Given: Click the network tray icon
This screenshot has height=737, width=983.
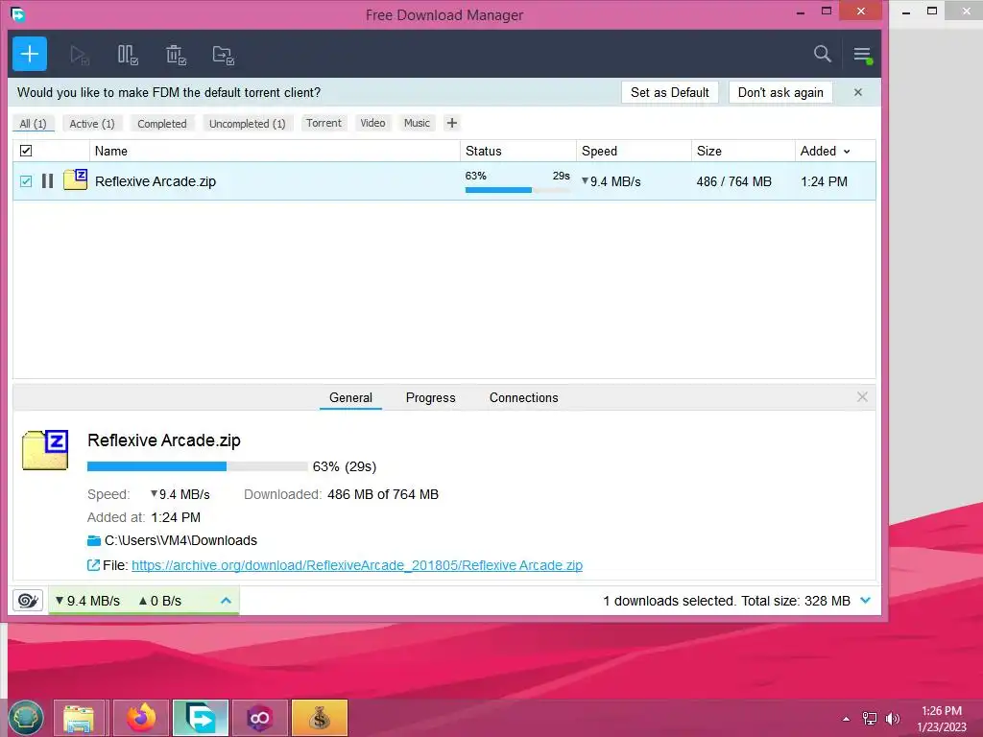Looking at the screenshot, I should click(870, 719).
